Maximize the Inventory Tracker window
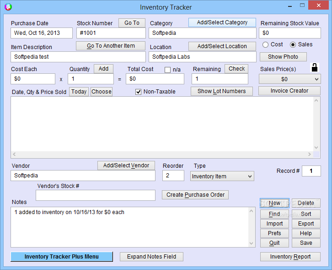This screenshot has height=270, width=332. pyautogui.click(x=302, y=6)
